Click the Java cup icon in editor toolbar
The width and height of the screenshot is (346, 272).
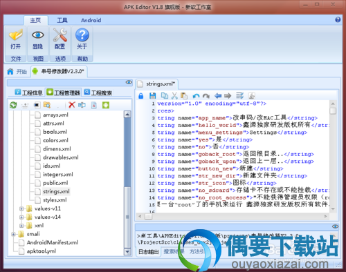tap(251, 96)
